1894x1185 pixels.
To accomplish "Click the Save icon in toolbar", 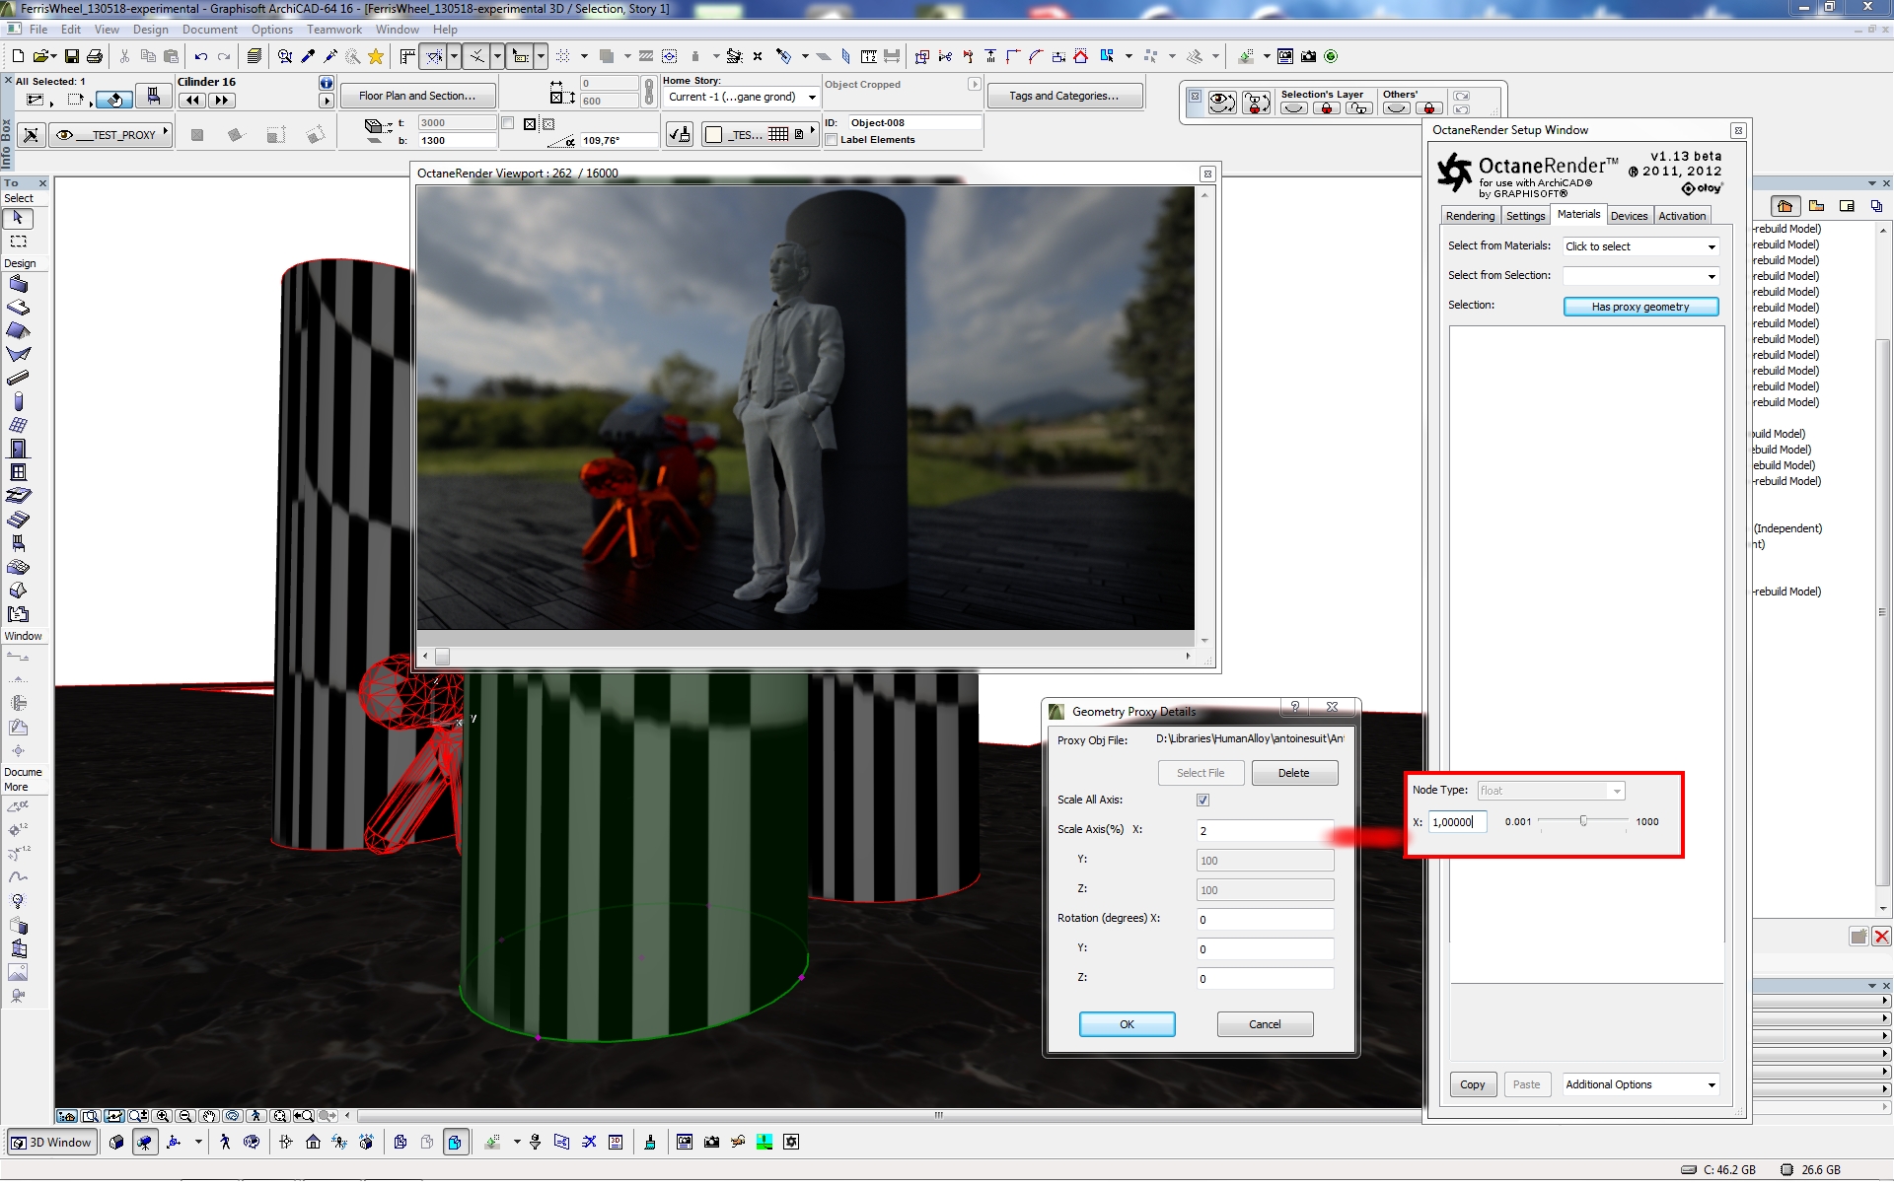I will (71, 57).
